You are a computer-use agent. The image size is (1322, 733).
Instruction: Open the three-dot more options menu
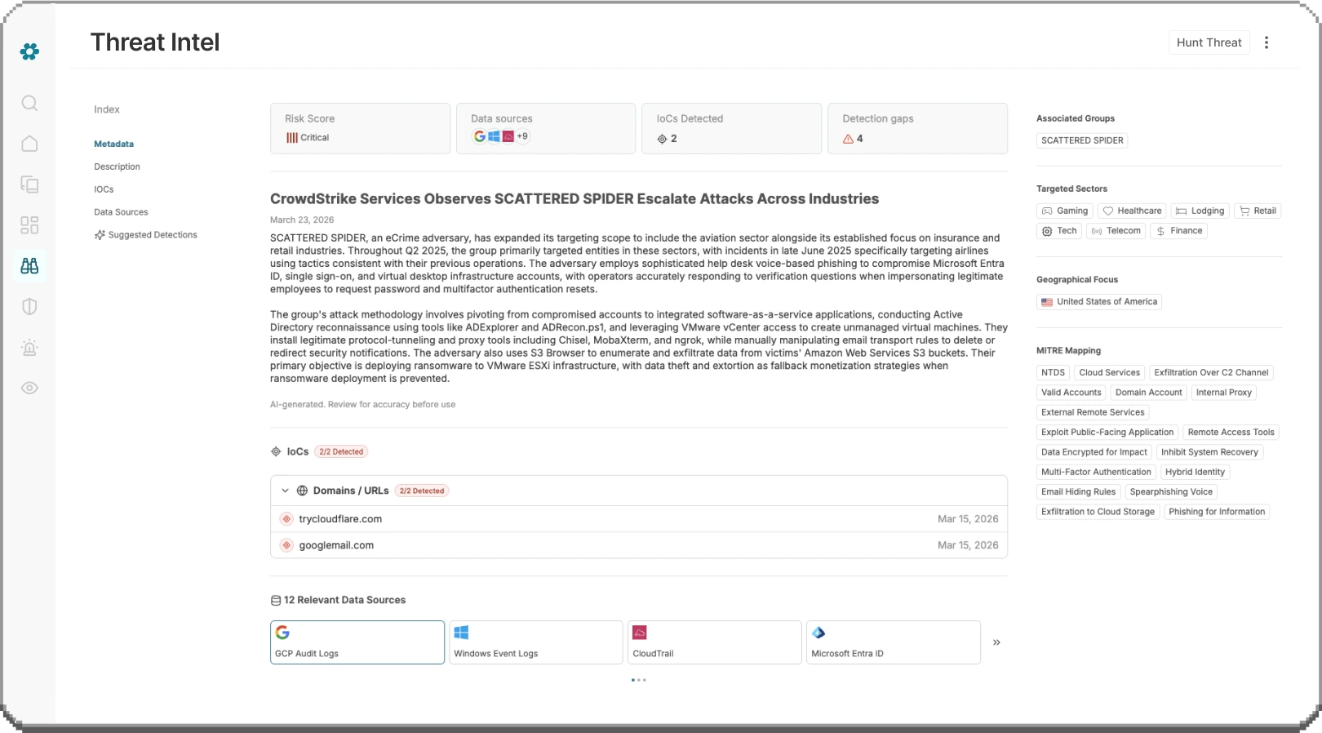tap(1267, 42)
